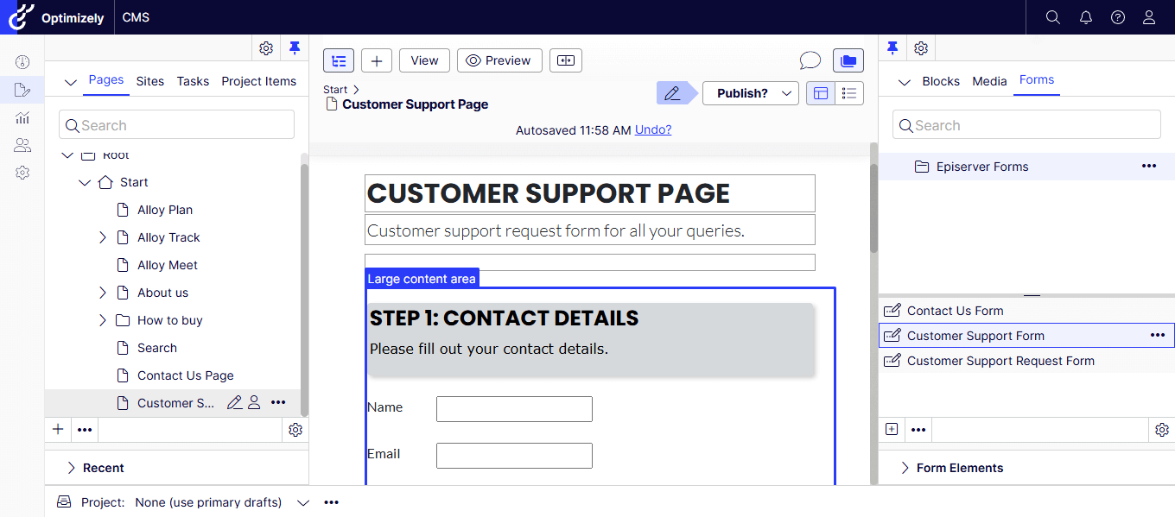
Task: Unpin the left navigation pane pin icon
Action: click(x=295, y=48)
